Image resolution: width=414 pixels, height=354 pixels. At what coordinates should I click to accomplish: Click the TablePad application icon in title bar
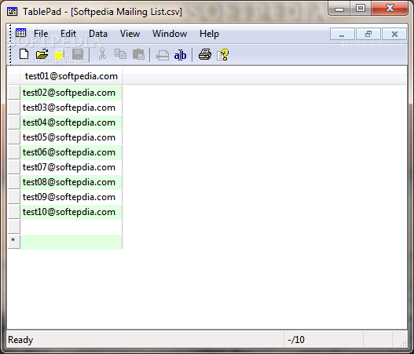point(12,11)
